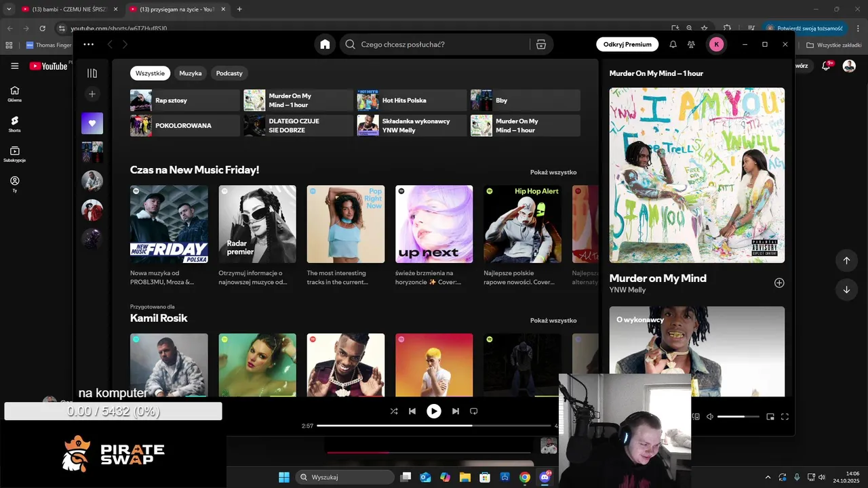Viewport: 868px width, 488px height.
Task: Switch to bambi CZEMU NIE ŚPISZ tab
Action: coord(68,9)
